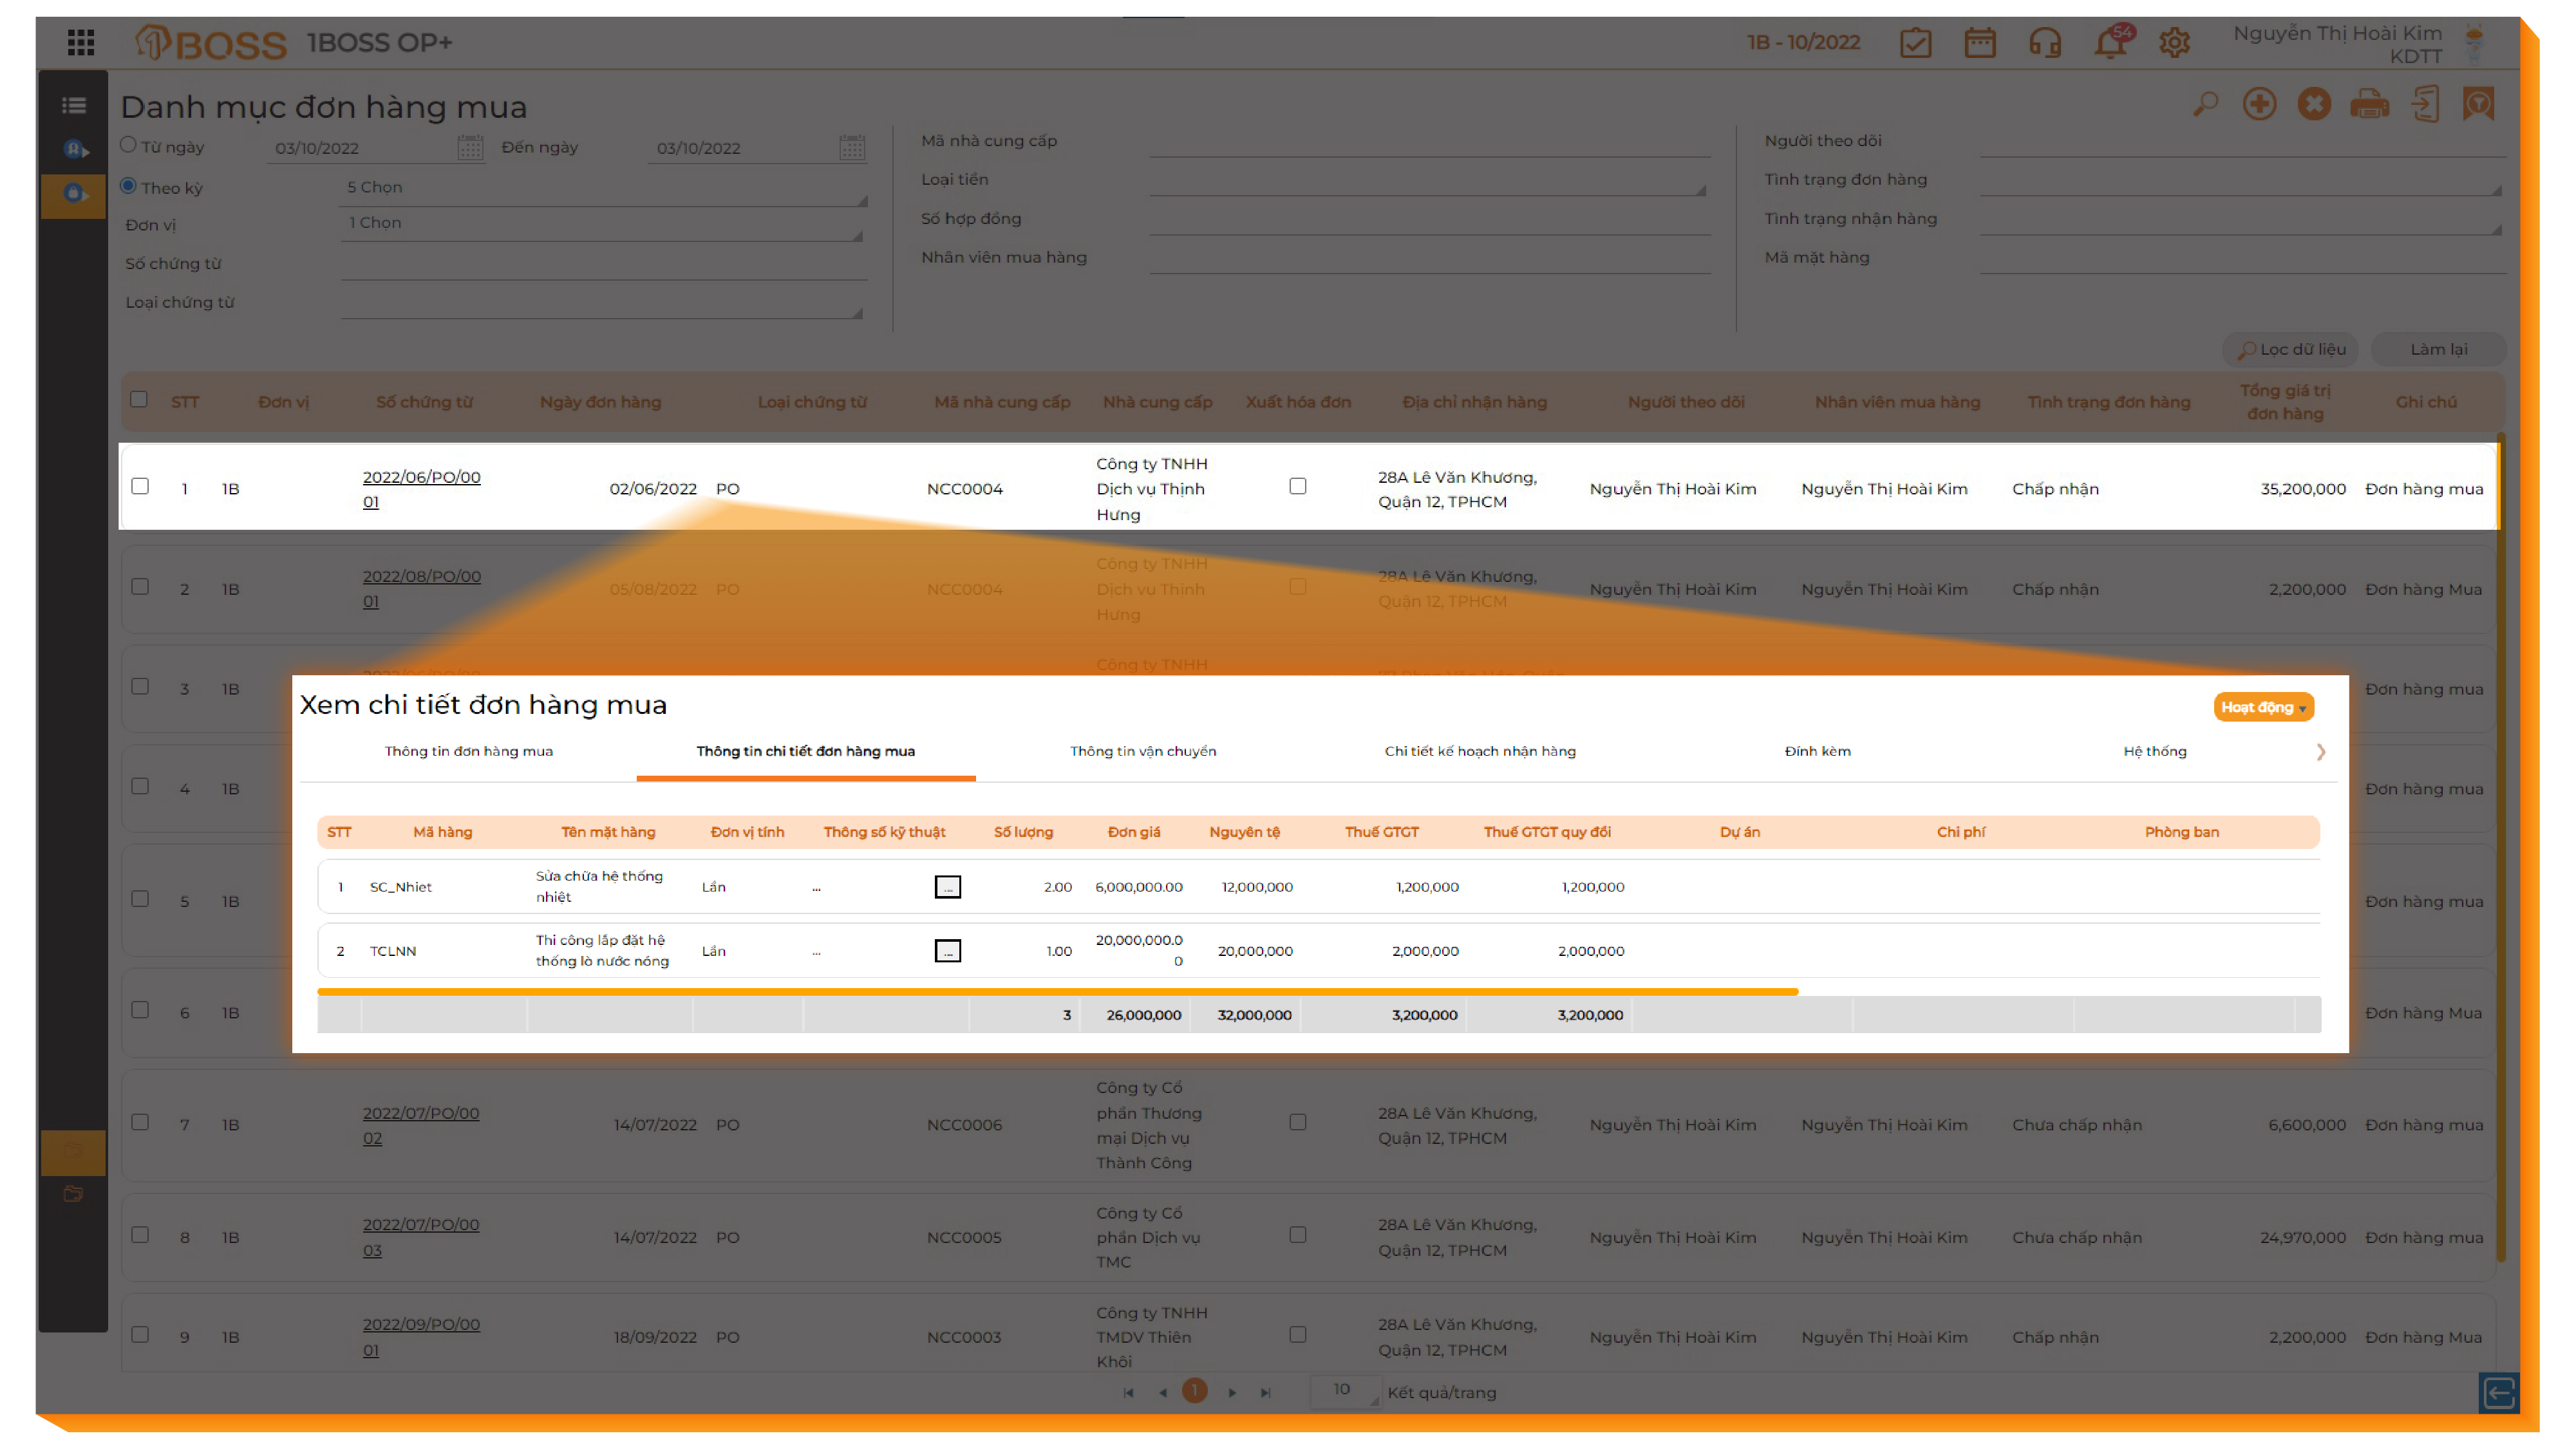2576x1449 pixels.
Task: Click the add new order plus icon
Action: pyautogui.click(x=2259, y=104)
